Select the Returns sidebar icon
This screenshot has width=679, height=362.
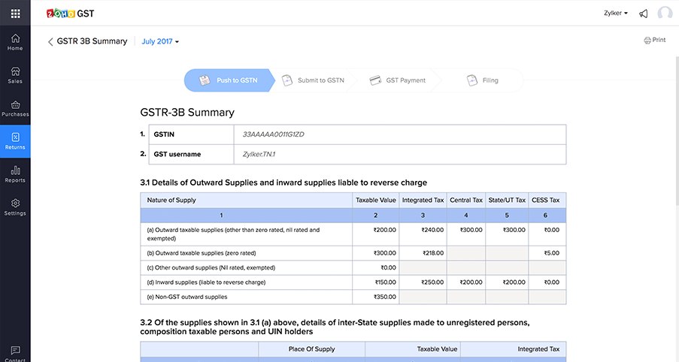click(x=15, y=140)
